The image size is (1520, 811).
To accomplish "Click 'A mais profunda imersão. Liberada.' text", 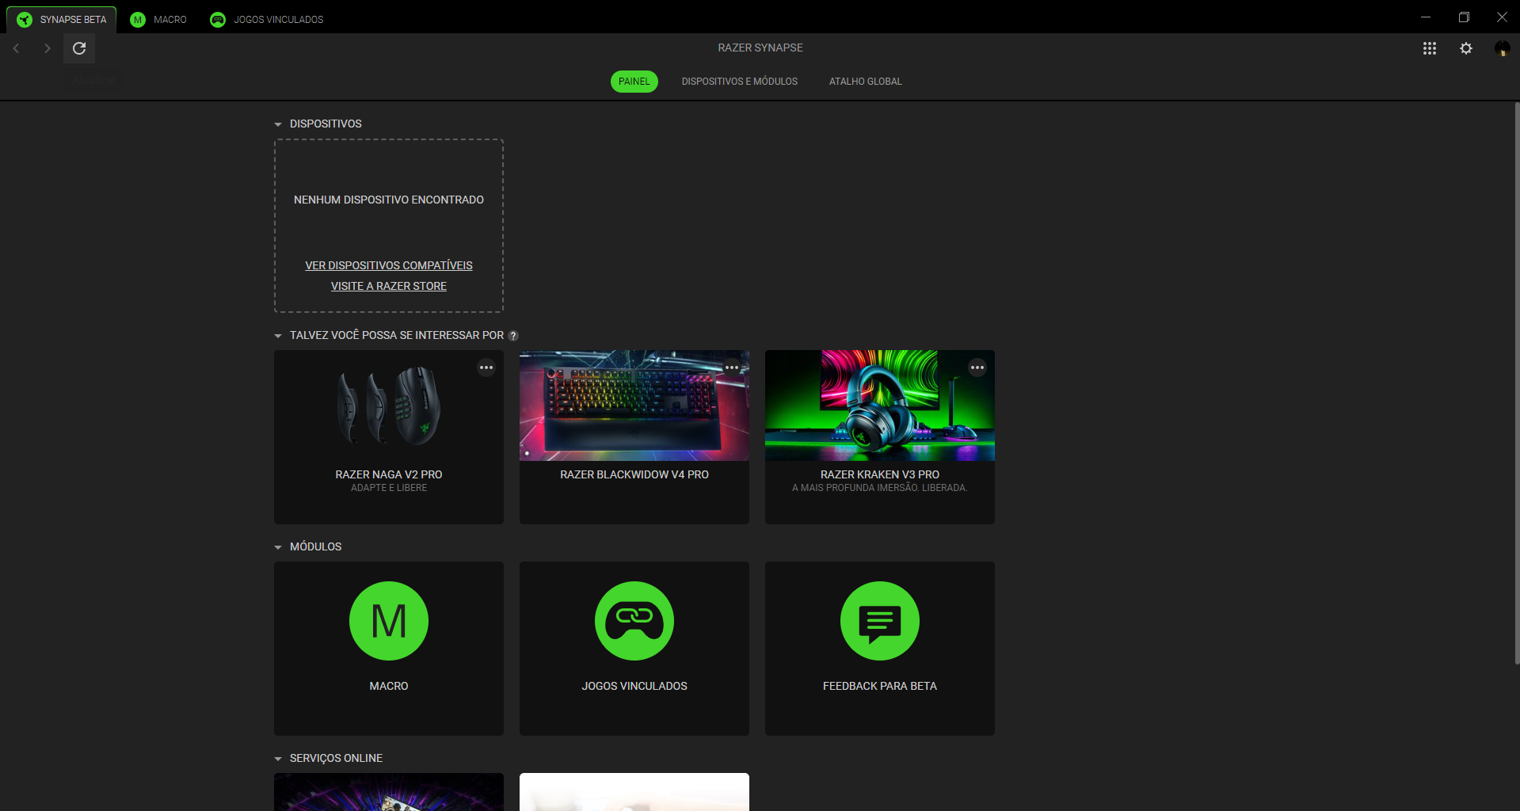I will 880,488.
